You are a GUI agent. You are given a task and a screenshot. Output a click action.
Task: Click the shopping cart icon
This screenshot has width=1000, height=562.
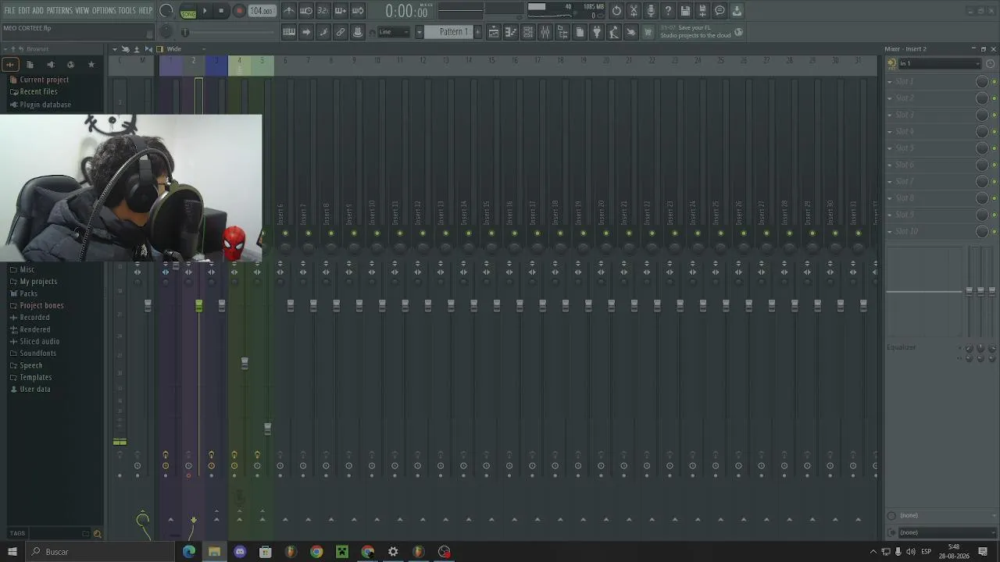(x=648, y=32)
